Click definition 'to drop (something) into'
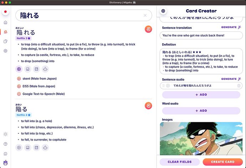This screenshot has height=168, width=246. coord(38,61)
